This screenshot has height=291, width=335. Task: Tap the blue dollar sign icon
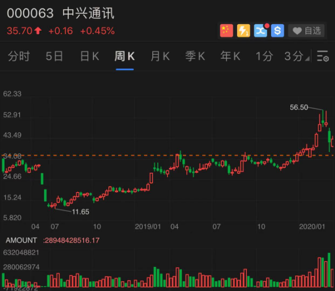(x=277, y=30)
